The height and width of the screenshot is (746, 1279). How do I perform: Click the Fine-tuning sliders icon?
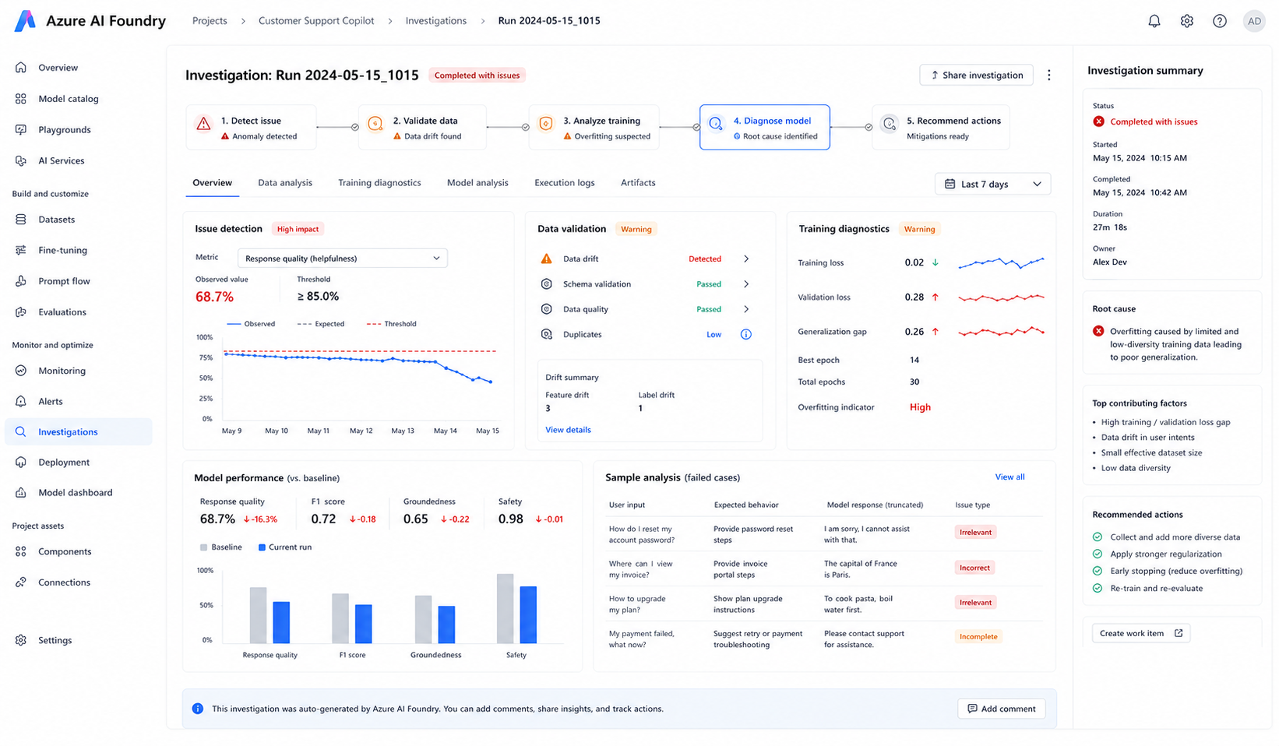tap(21, 250)
